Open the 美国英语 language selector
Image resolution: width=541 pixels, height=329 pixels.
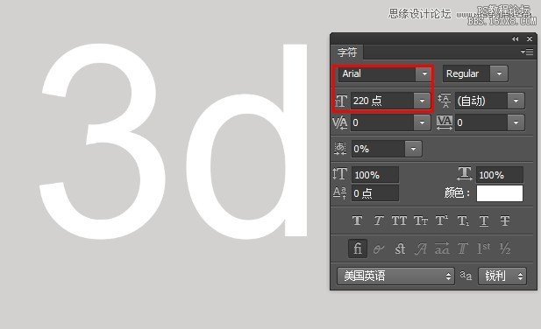(395, 276)
